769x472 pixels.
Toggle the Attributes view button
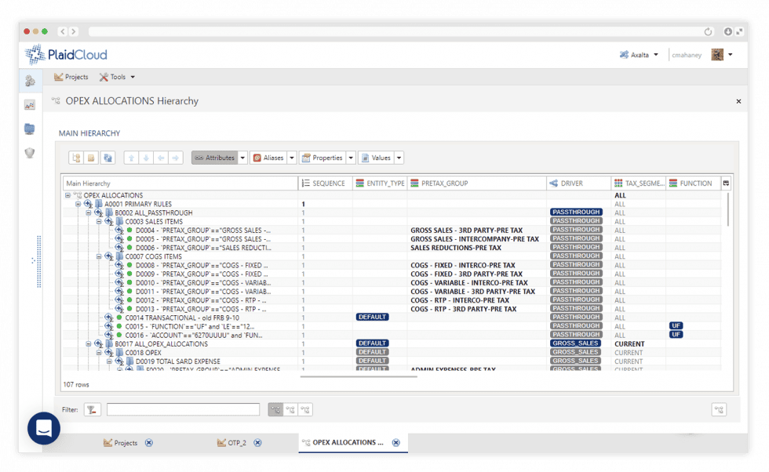tap(215, 158)
